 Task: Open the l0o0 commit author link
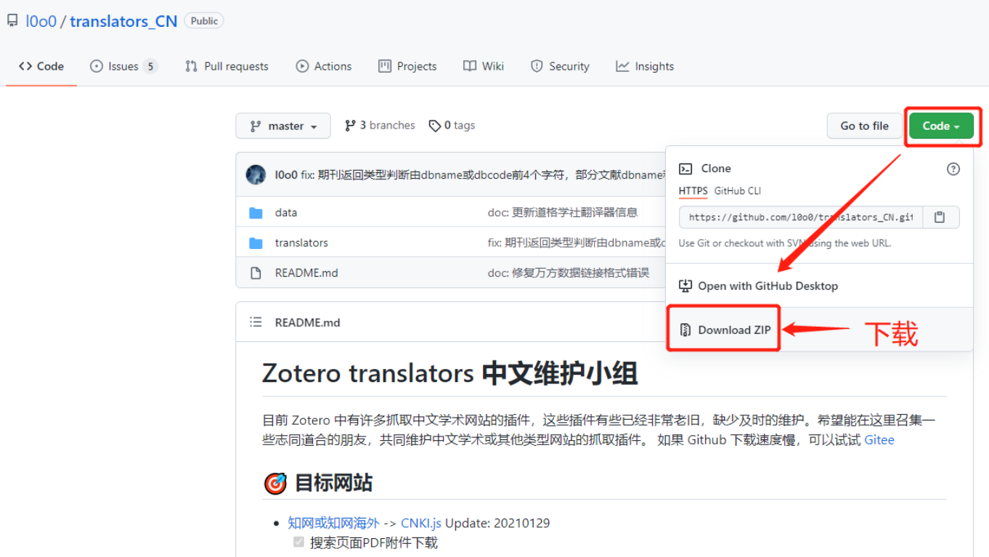[x=286, y=175]
